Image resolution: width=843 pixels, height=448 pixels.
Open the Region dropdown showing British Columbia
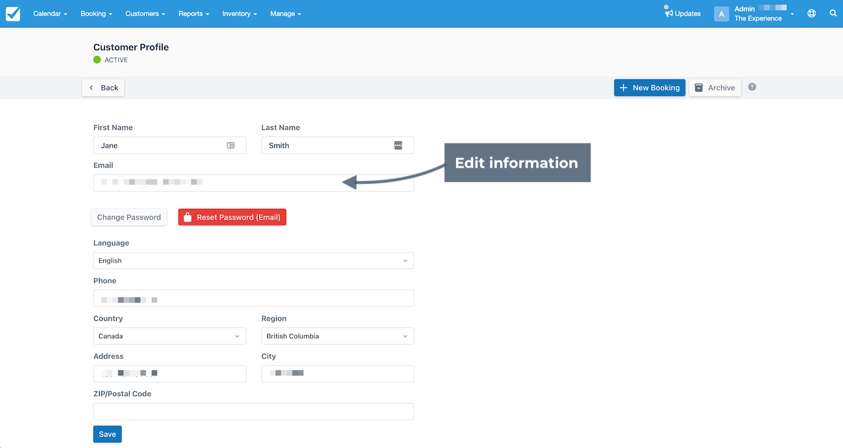point(337,336)
